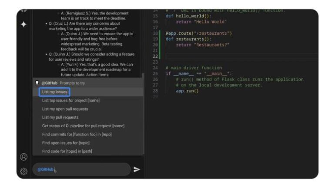Pick 'List my open pull requests' prompt

tap(65, 109)
